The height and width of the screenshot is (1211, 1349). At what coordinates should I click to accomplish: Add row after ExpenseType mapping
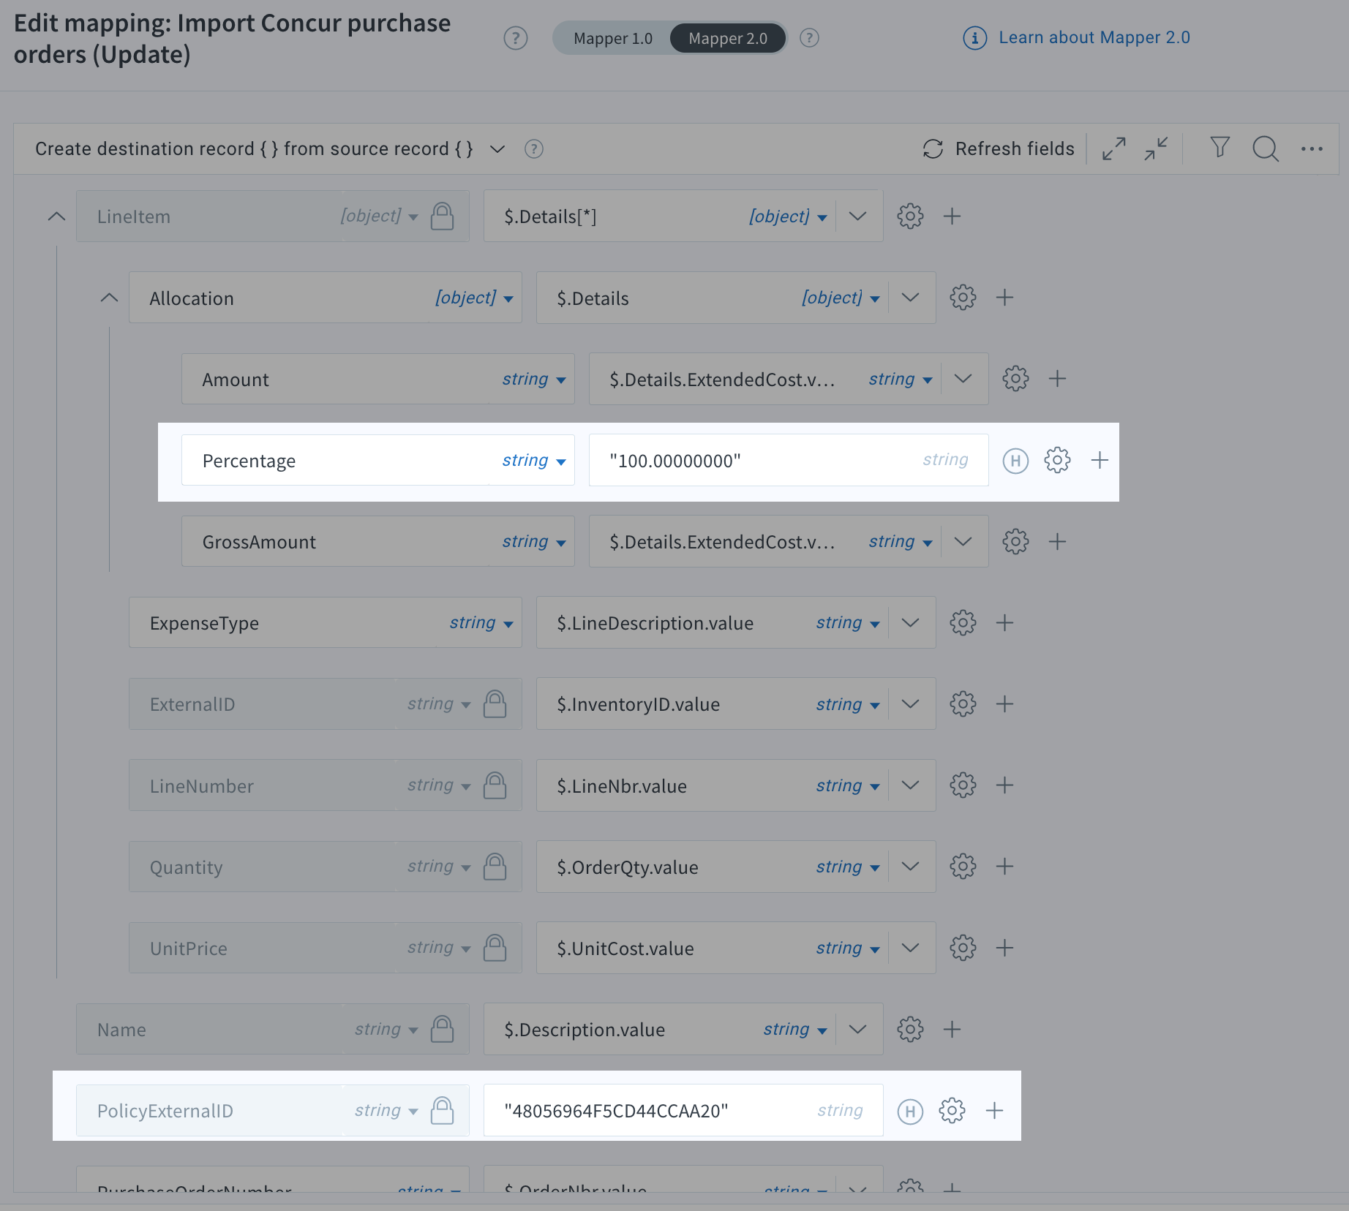[1004, 623]
